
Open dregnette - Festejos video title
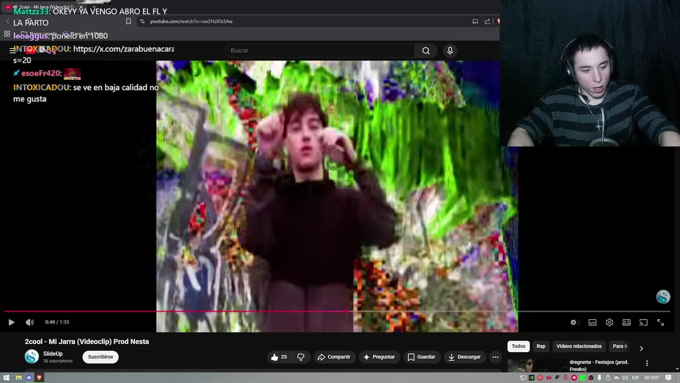(599, 365)
